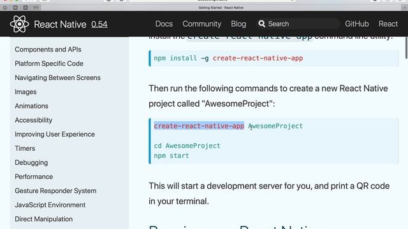Open the third pinned tab icon
This screenshot has height=229, width=408.
tap(25, 8)
